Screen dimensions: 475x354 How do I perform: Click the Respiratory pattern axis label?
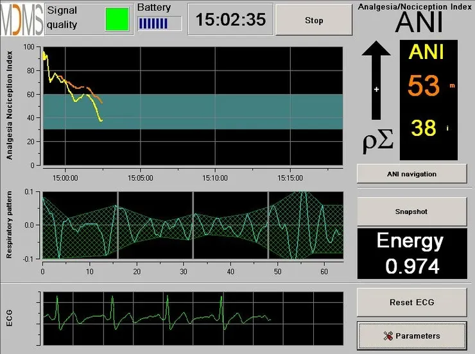(10, 224)
